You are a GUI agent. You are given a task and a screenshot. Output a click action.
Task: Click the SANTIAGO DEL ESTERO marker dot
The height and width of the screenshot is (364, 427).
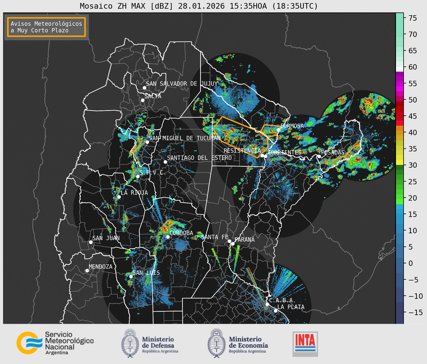coord(165,162)
